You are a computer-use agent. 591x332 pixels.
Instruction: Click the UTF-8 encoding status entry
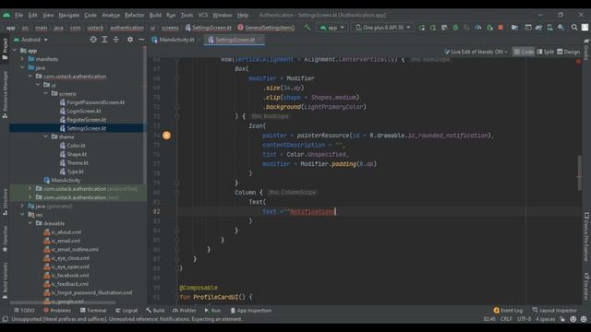pyautogui.click(x=524, y=319)
